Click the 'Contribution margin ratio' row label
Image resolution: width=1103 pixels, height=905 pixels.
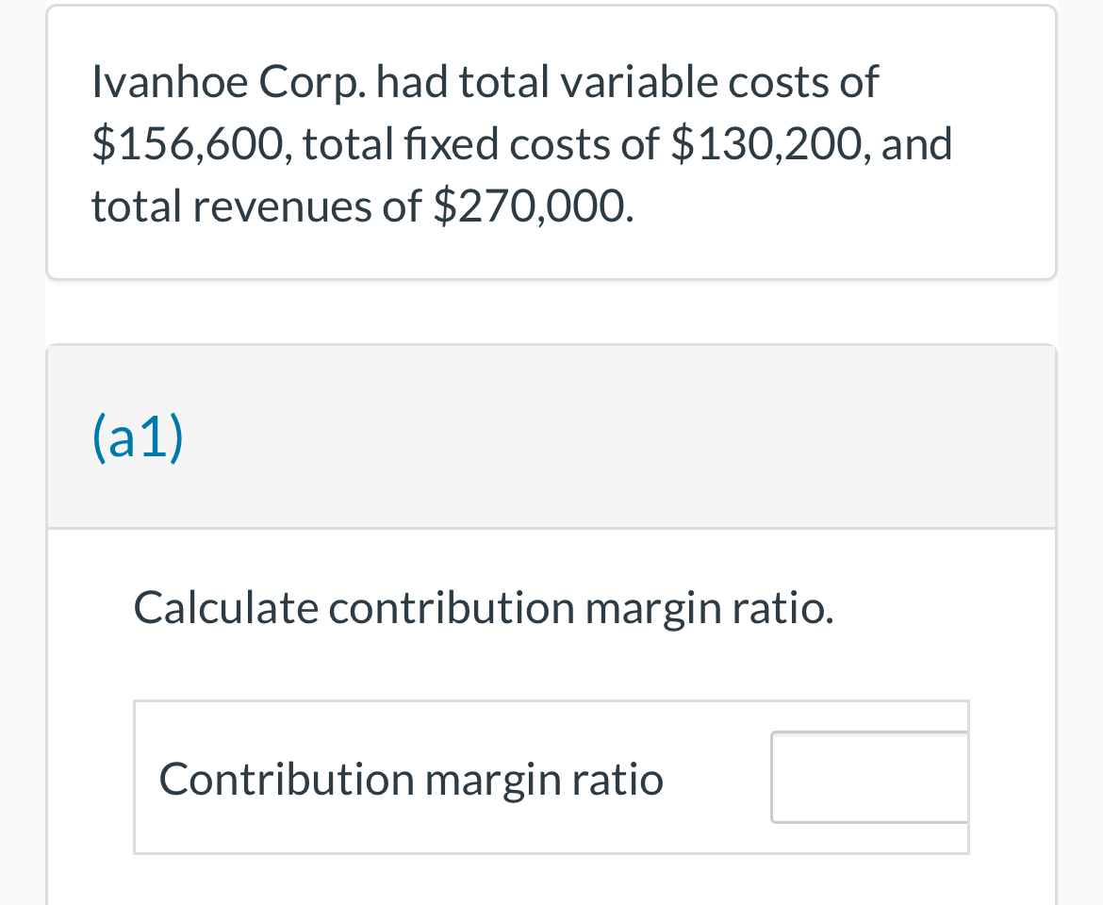pyautogui.click(x=412, y=780)
